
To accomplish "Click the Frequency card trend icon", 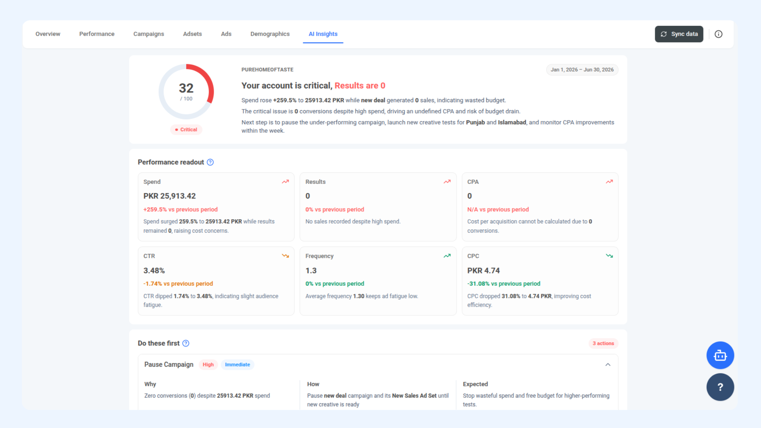I will 447,256.
